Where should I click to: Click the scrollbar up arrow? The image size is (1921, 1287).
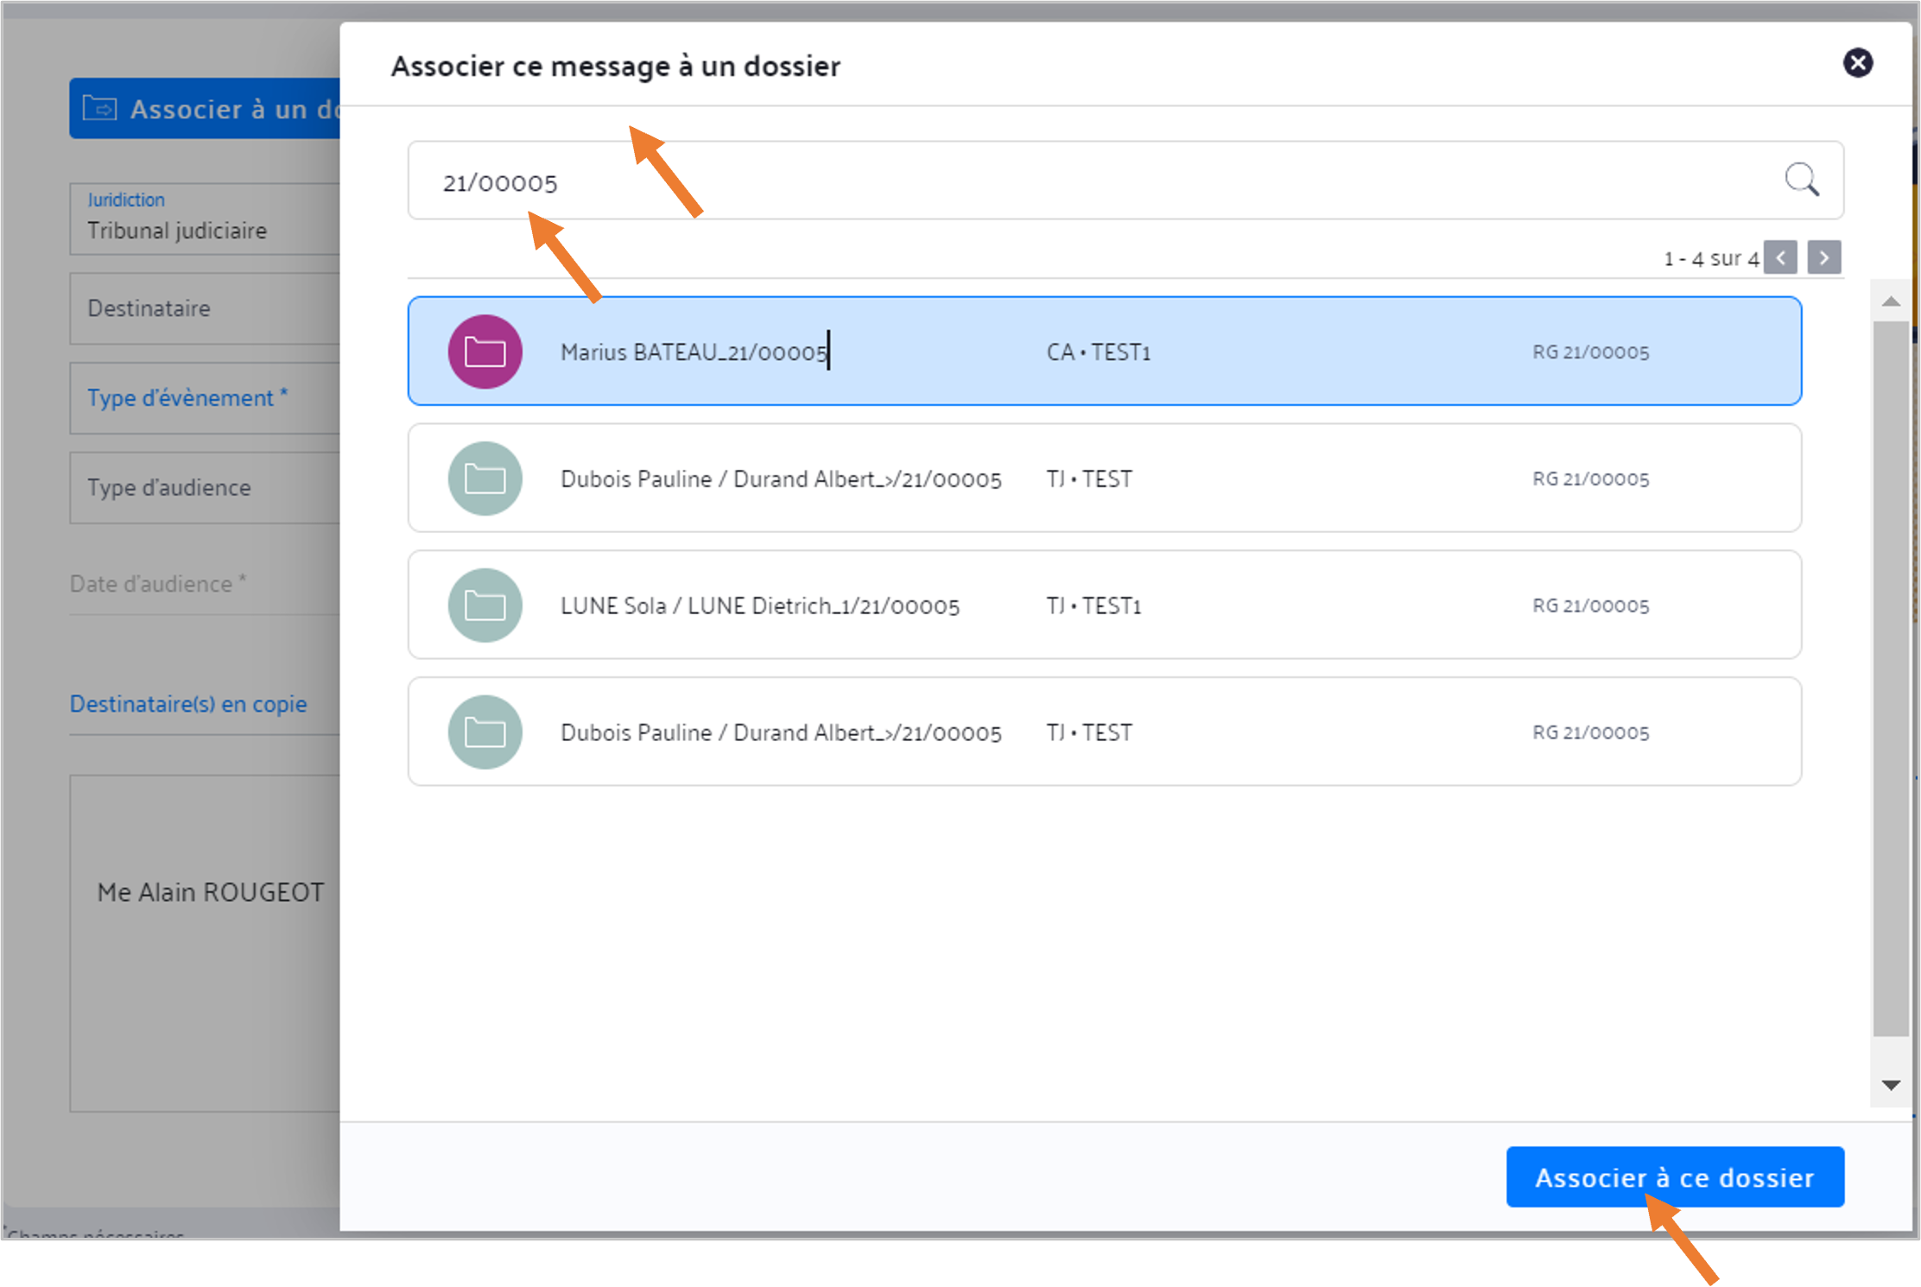point(1891,301)
